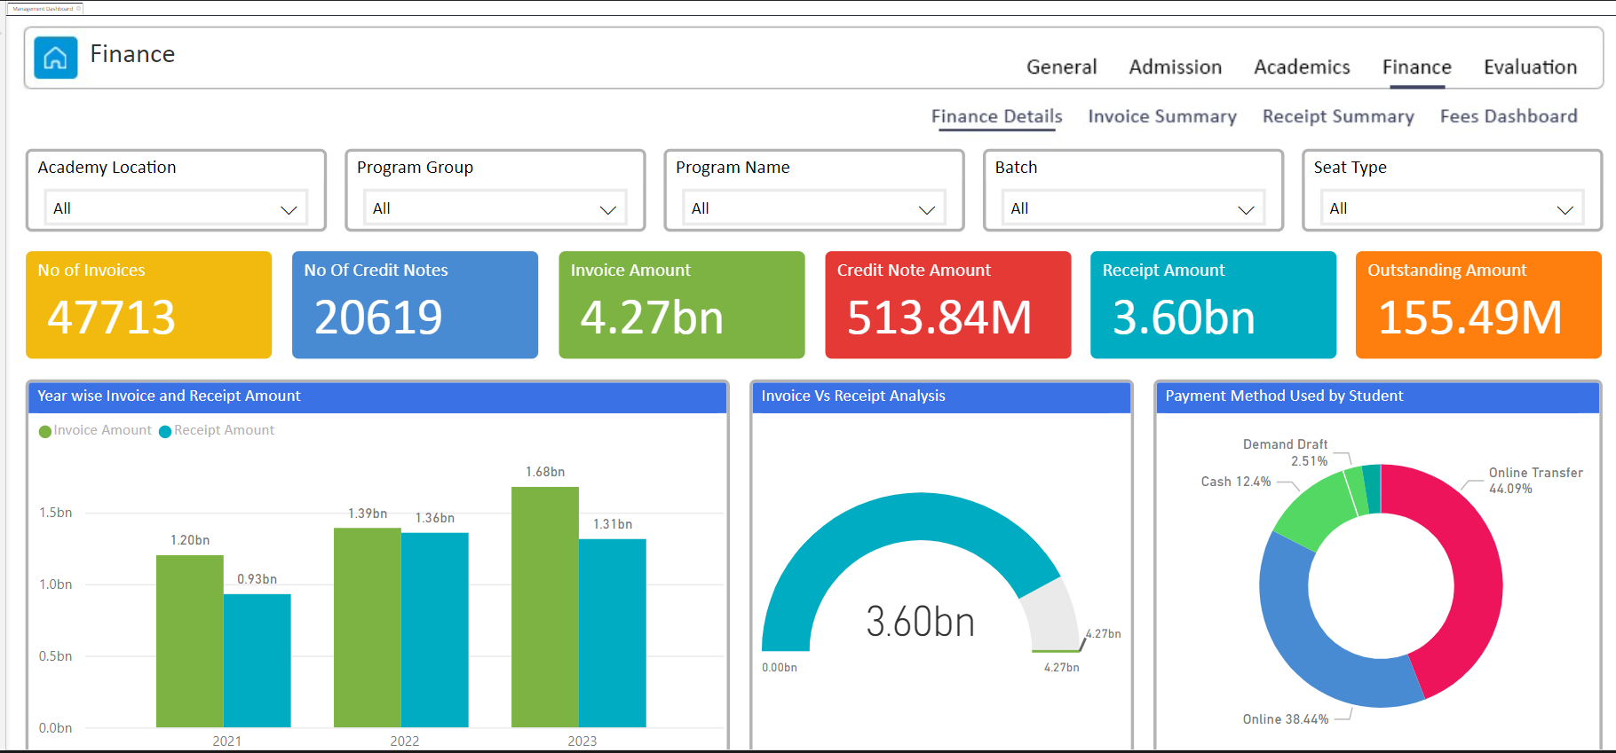The height and width of the screenshot is (753, 1616).
Task: Switch to the Admission tab
Action: 1175,67
